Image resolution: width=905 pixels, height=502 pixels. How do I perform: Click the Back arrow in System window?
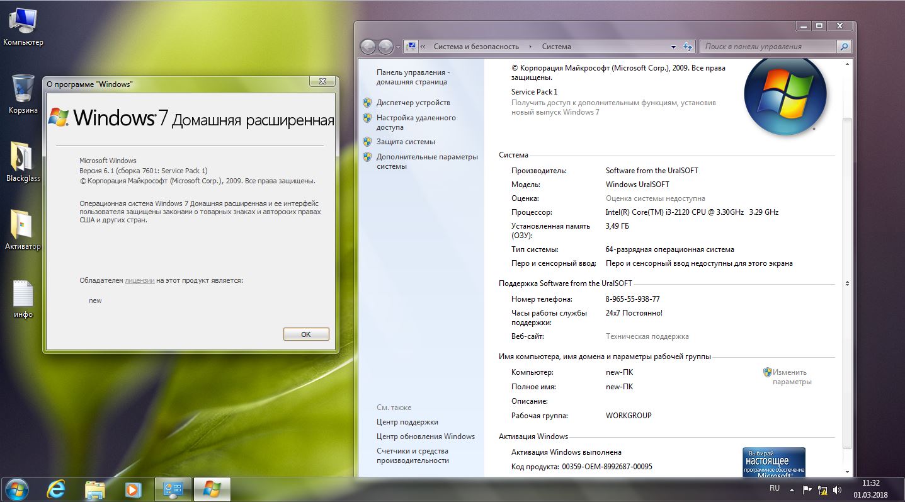click(368, 47)
